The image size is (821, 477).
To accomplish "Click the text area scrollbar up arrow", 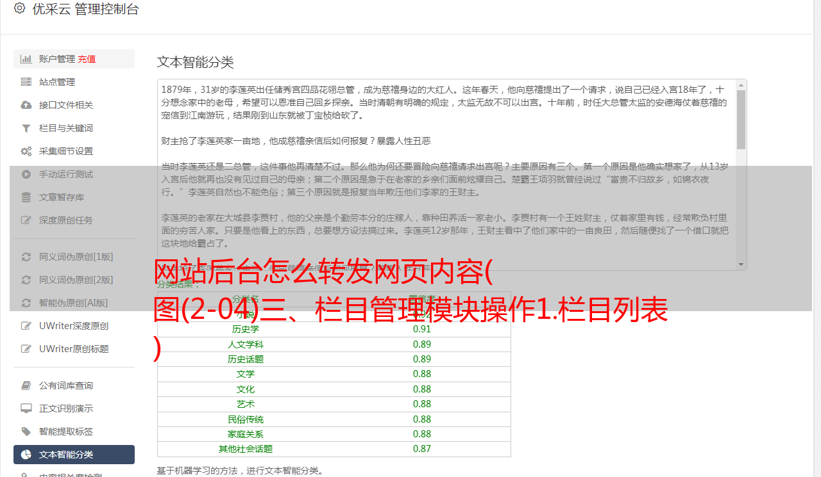I will pos(741,85).
